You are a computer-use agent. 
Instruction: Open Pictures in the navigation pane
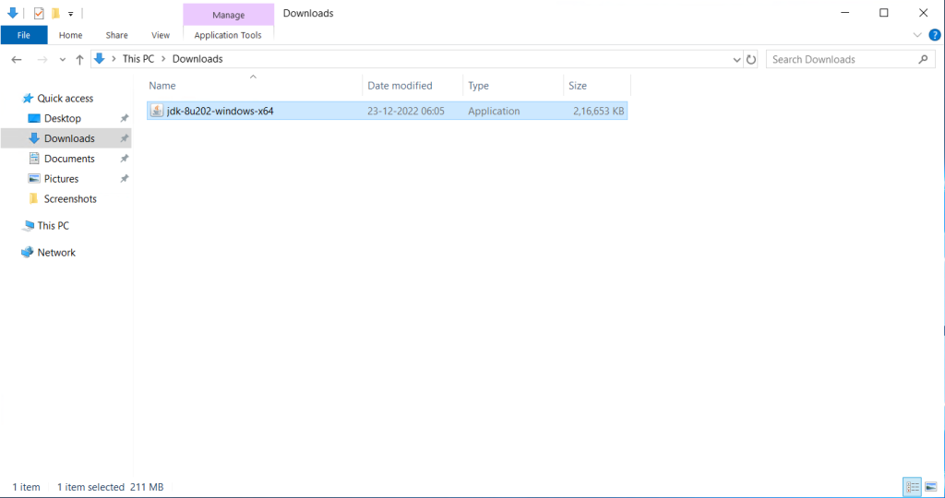pos(61,179)
